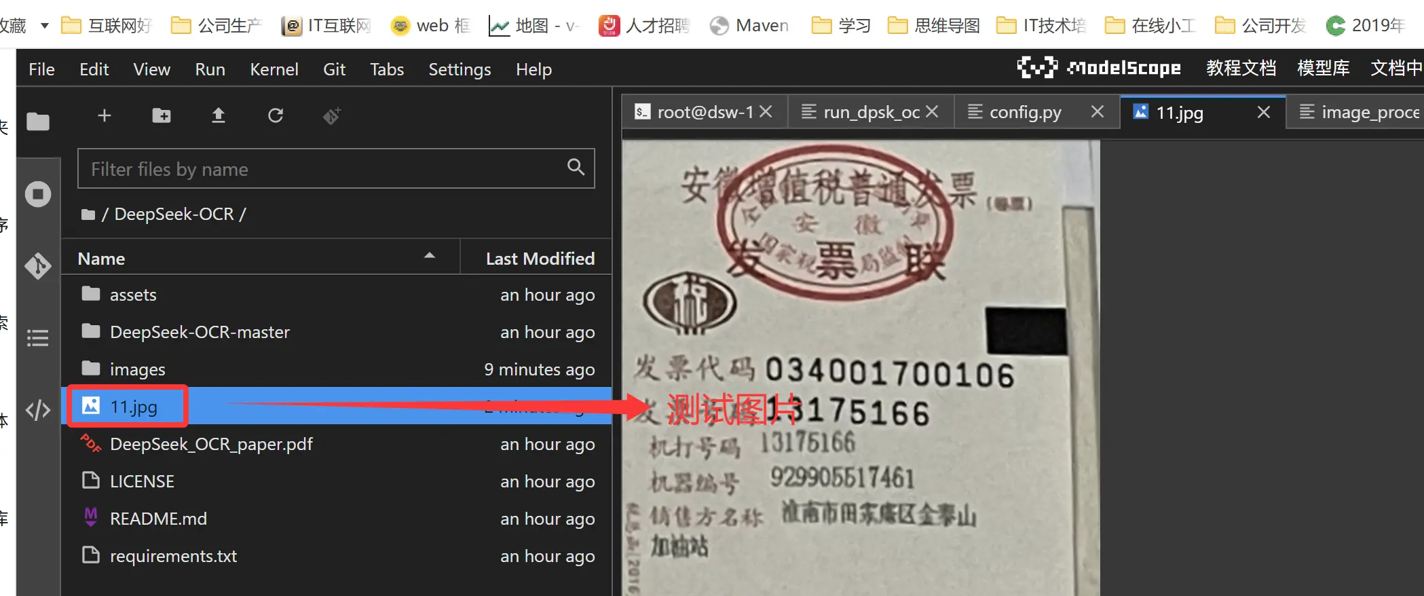Image resolution: width=1424 pixels, height=596 pixels.
Task: Click the search magnifier in the filter box
Action: point(576,167)
